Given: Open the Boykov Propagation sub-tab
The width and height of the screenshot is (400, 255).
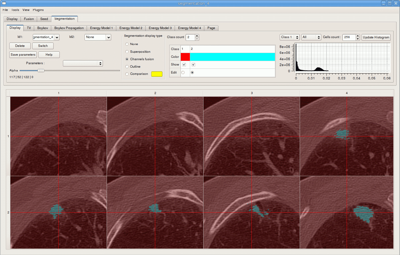Looking at the screenshot, I should (x=69, y=28).
